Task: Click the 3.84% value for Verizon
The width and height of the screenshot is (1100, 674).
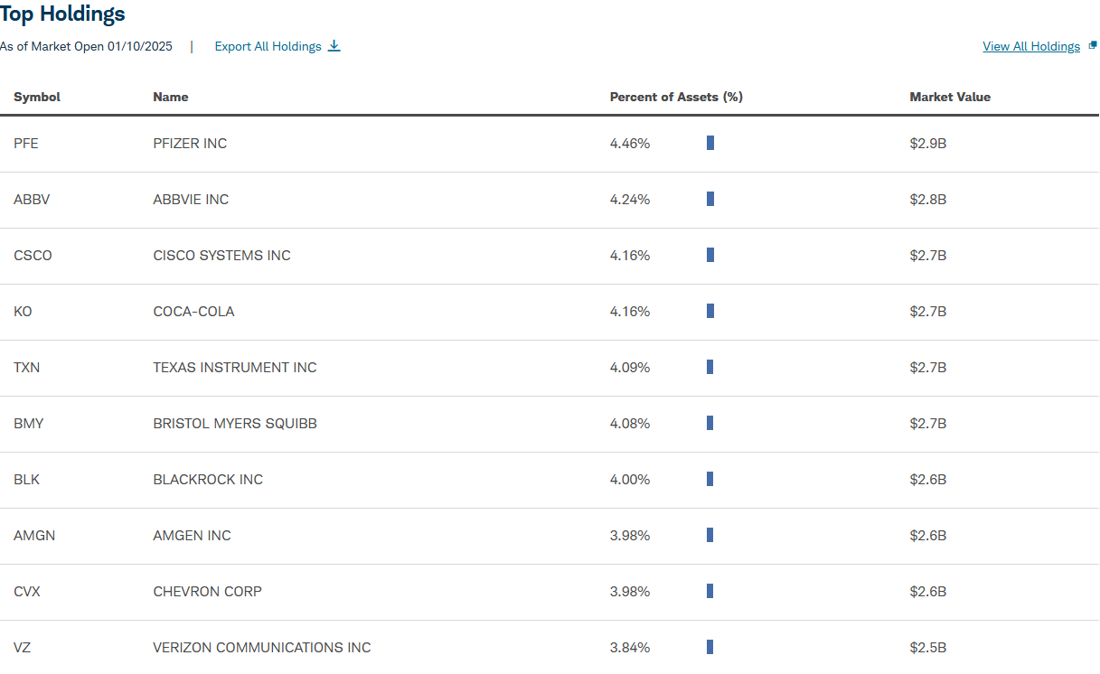Action: (x=630, y=647)
